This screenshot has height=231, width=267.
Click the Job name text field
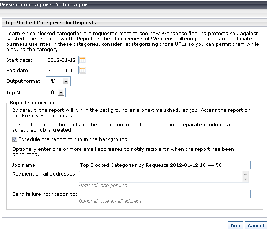164,165
